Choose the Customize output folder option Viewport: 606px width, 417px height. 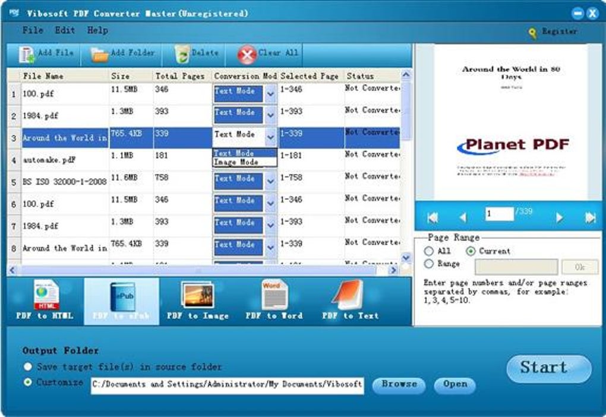[28, 382]
